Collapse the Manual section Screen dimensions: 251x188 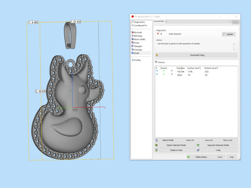[x=156, y=62]
